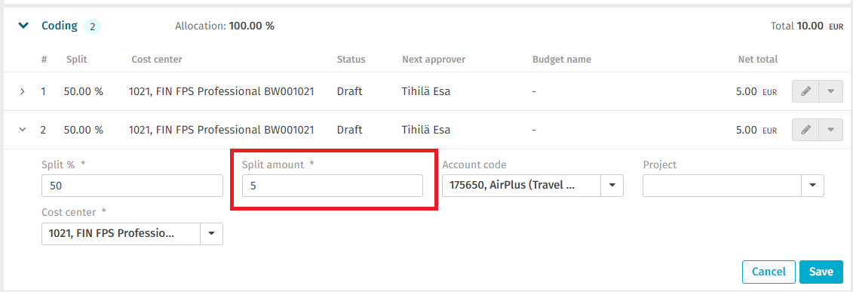
Task: Click pencil edit icon for row 1
Action: click(x=805, y=92)
